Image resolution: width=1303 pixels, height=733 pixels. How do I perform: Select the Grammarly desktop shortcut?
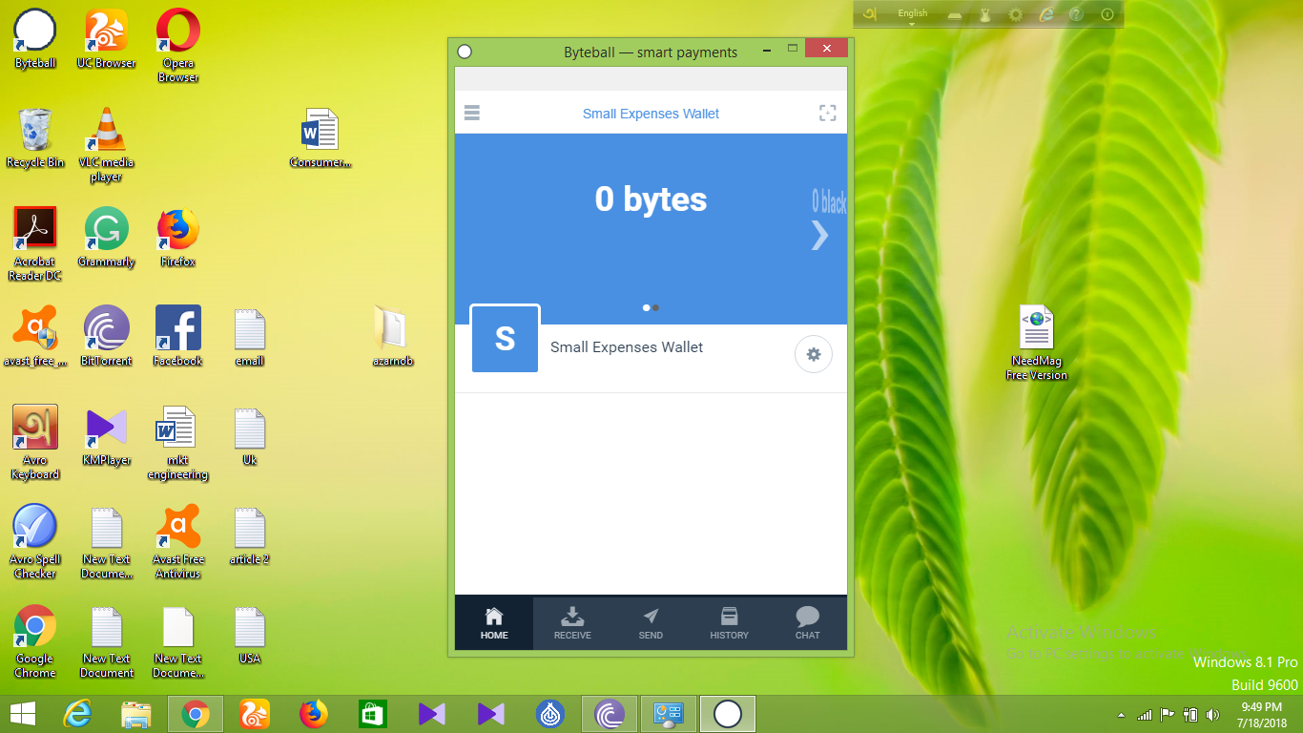[107, 237]
